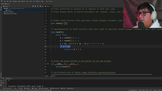Open the Run menu in the menu bar
162x91 pixels.
27,1
